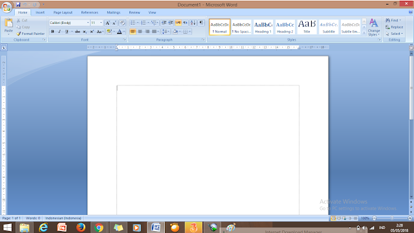Show or hide paragraph marks

(201, 23)
